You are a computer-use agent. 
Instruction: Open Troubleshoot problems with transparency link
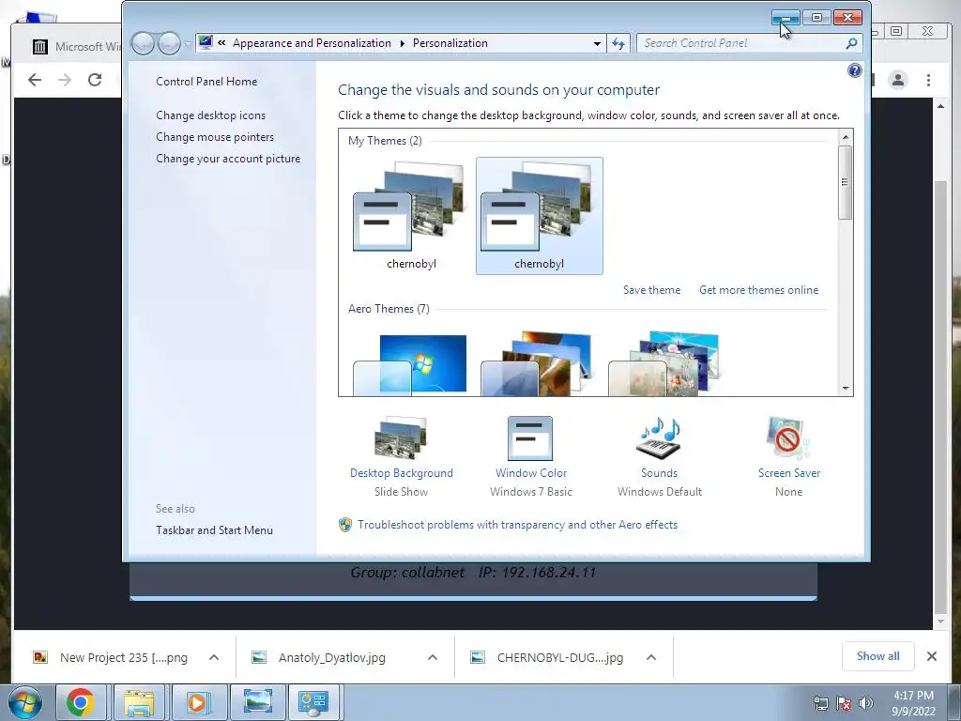(x=517, y=525)
